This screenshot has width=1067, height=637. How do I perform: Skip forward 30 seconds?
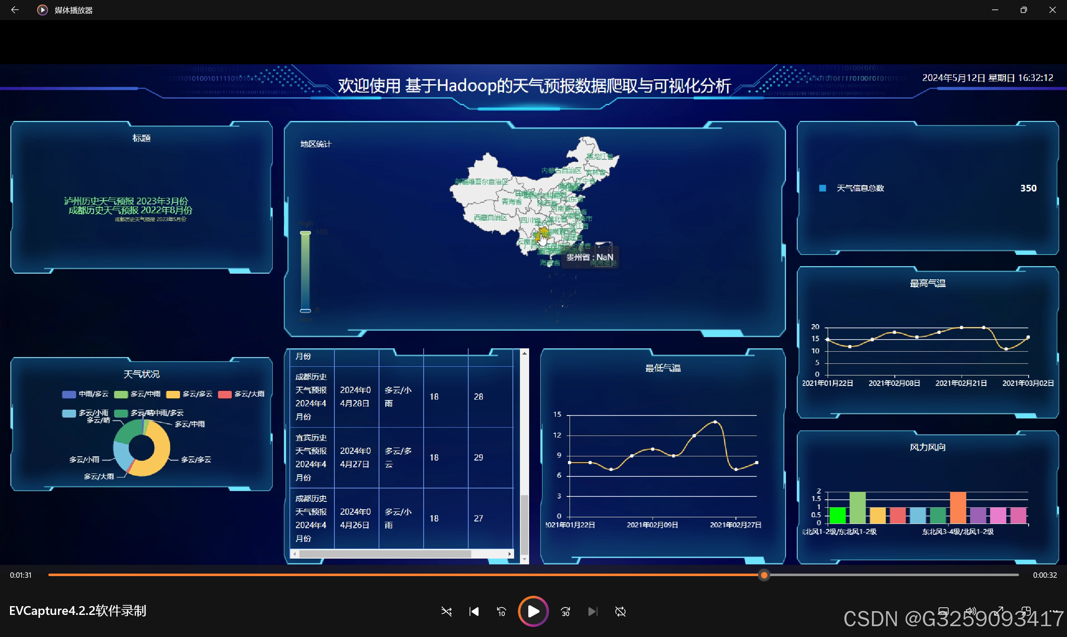tap(565, 611)
